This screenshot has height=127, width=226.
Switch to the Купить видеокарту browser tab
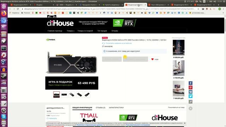[x=112, y=5]
